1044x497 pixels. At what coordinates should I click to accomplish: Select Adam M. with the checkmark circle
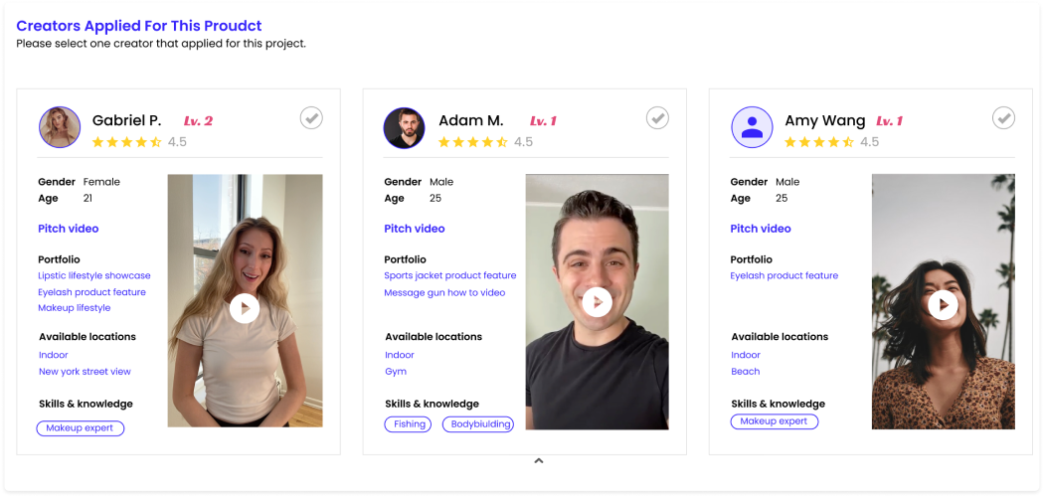click(657, 117)
